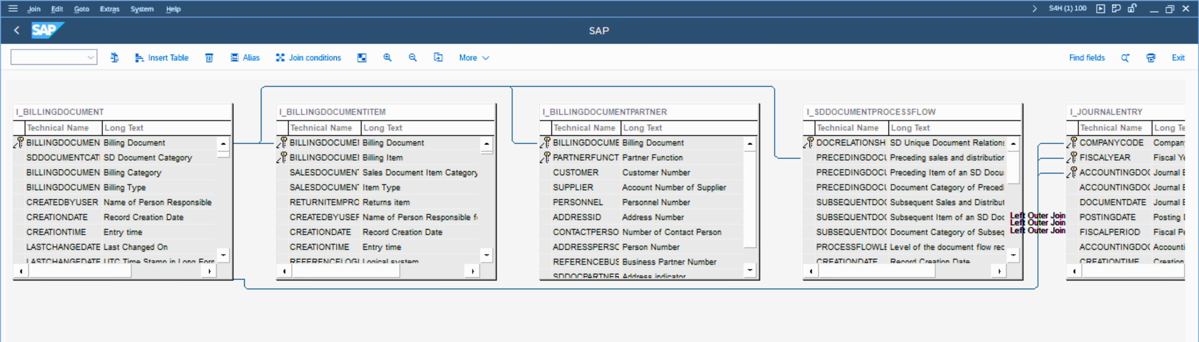Open the command field dropdown
This screenshot has height=342, width=1199.
point(91,57)
